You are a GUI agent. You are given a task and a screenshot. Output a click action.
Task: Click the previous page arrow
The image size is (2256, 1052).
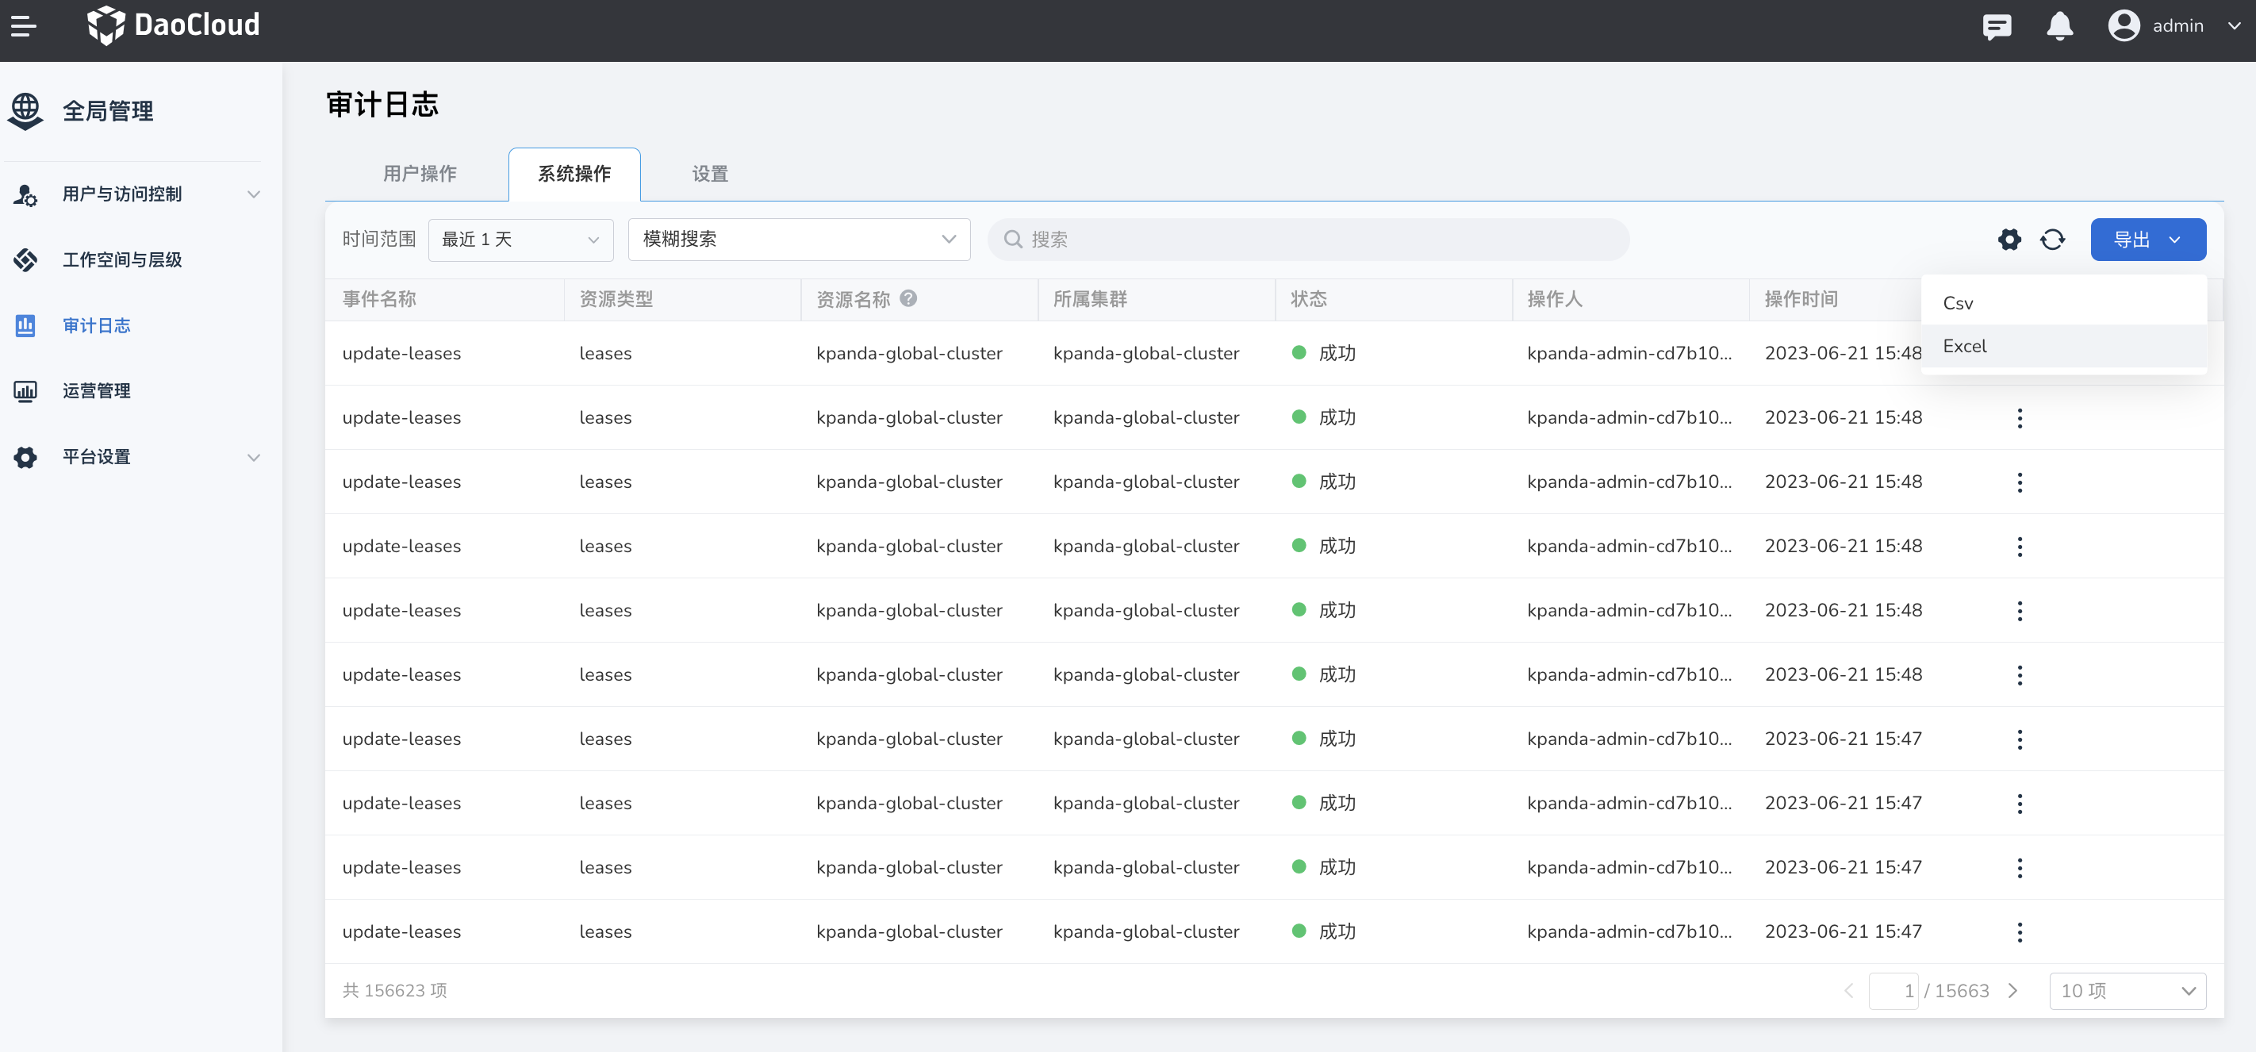(1848, 991)
